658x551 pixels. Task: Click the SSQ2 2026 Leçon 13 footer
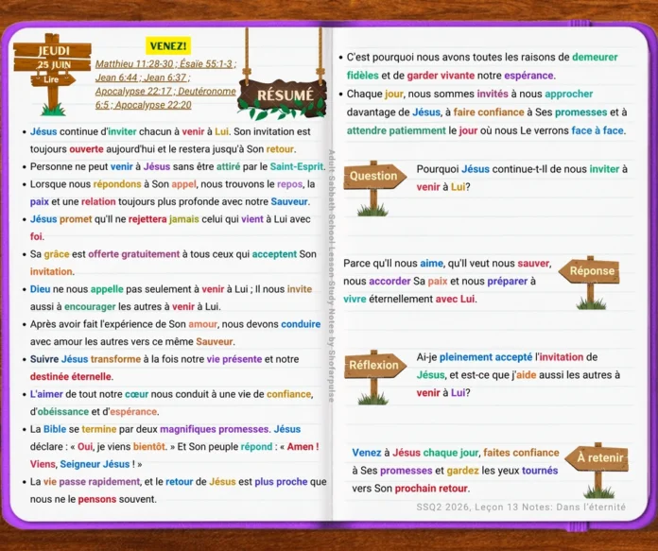[521, 507]
